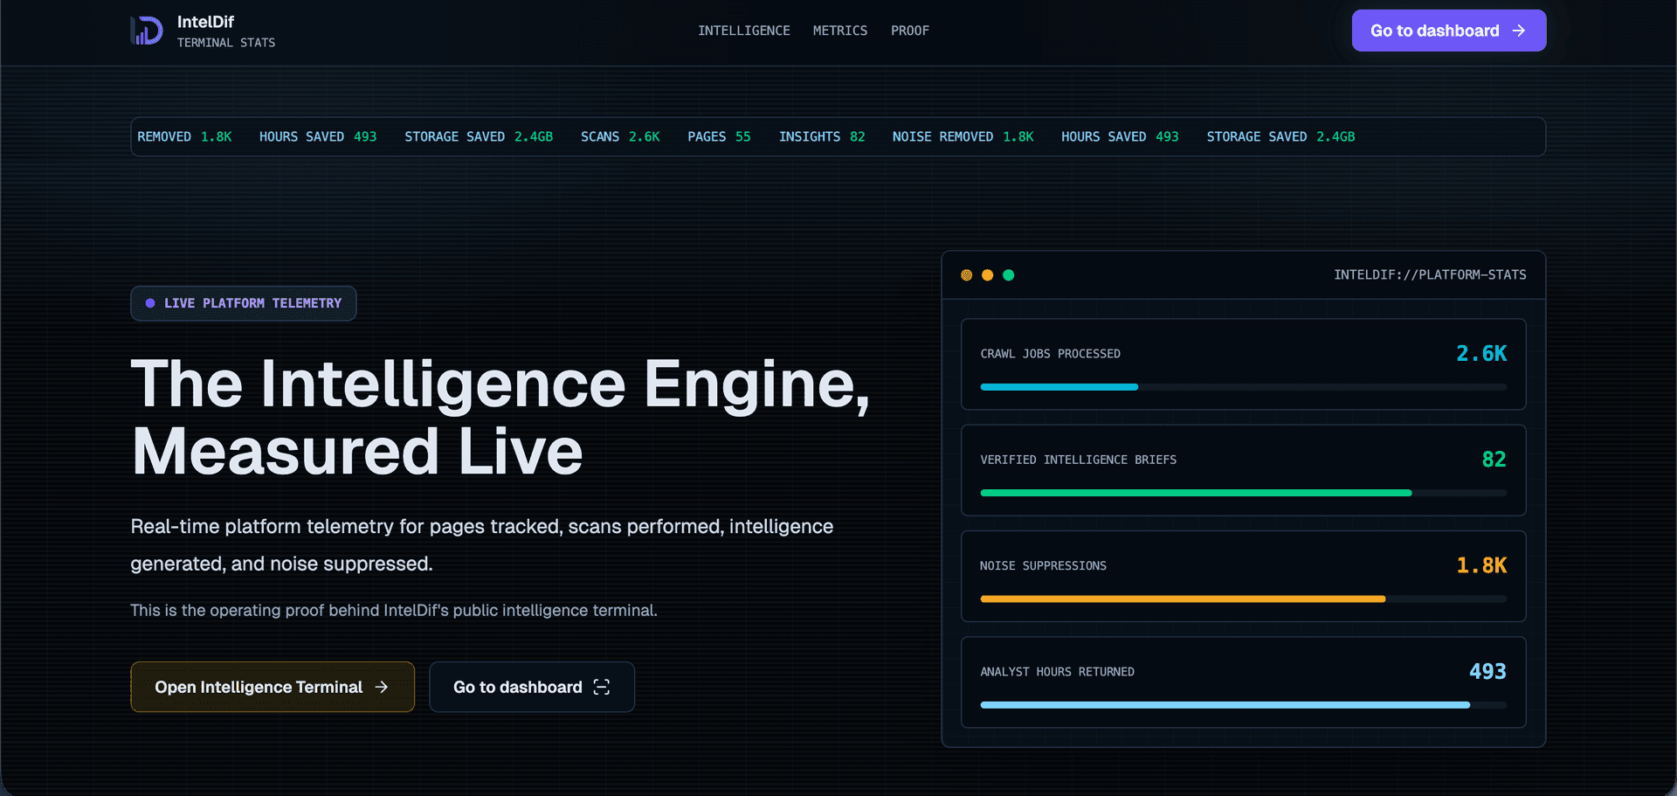Click the IntelDif brand name
The image size is (1677, 796).
[x=205, y=22]
